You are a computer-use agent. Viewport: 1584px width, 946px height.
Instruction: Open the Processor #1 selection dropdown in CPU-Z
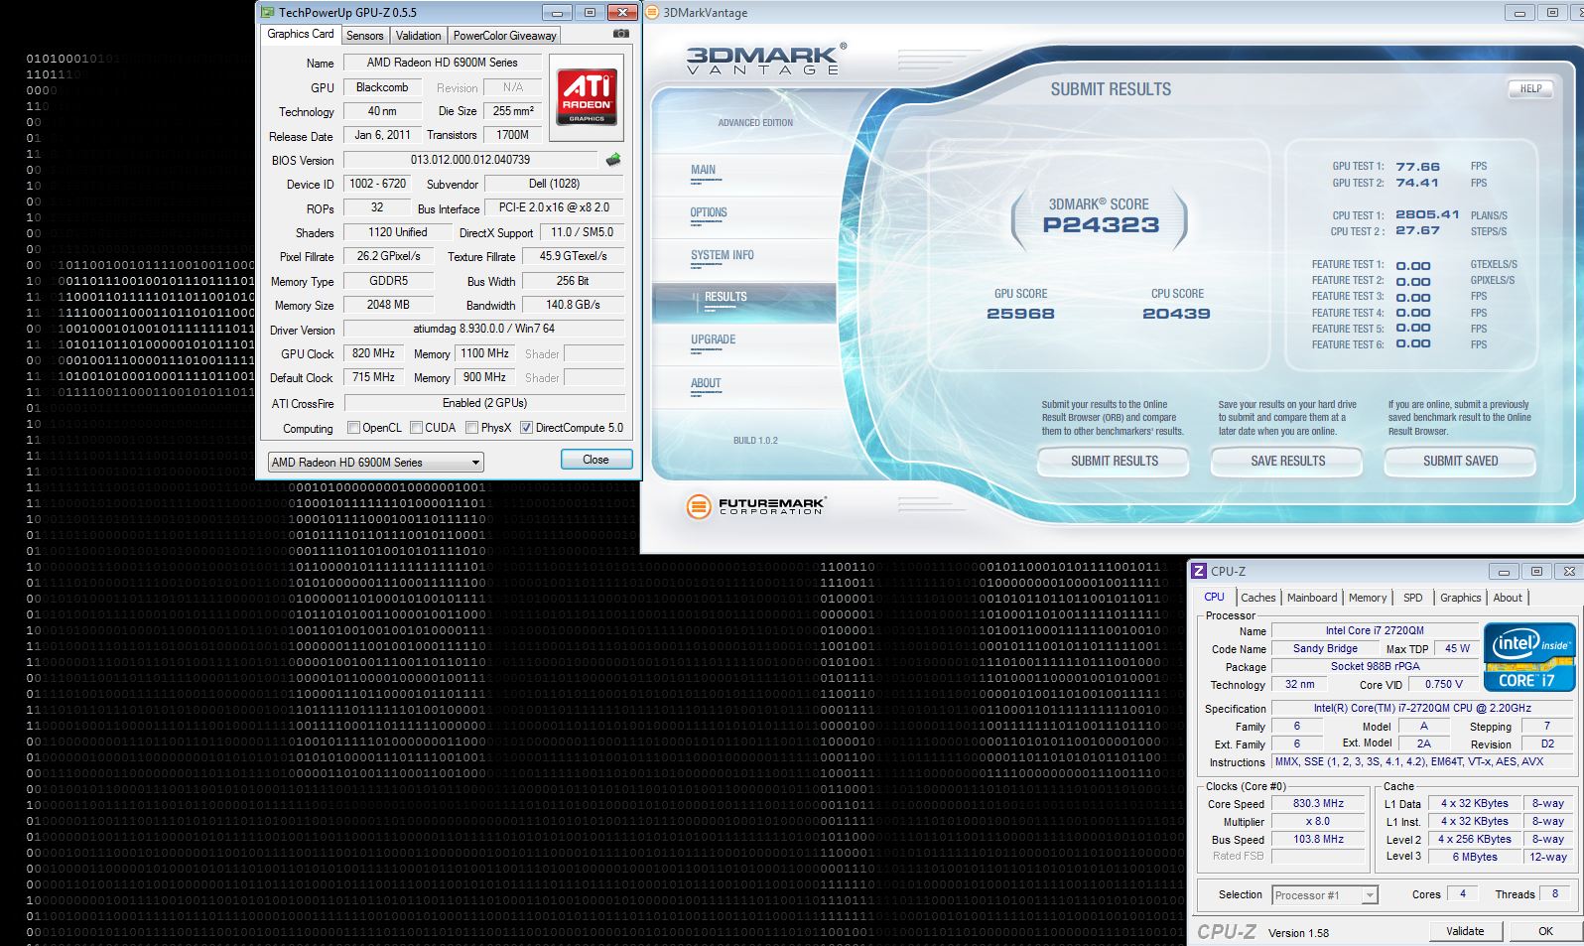pyautogui.click(x=1325, y=895)
